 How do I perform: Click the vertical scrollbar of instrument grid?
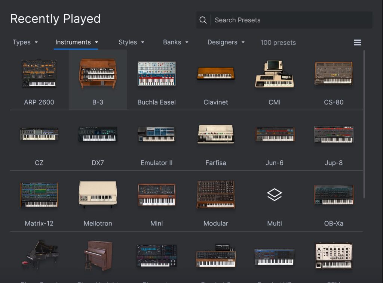point(364,123)
